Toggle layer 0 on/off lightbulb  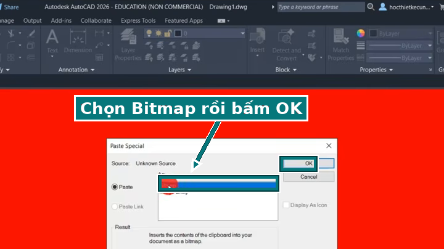[x=149, y=33]
